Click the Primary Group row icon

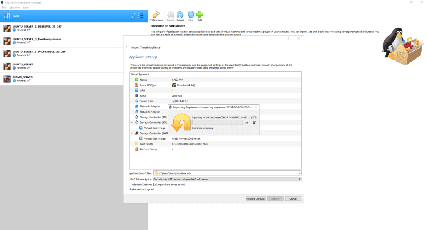coord(136,149)
